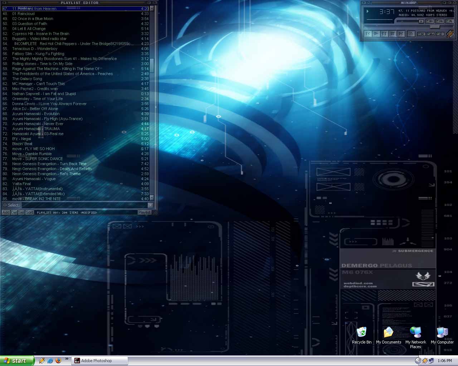Viewport: 458px width, 366px height.
Task: Select track 'MC Hammer - Can't Touch This'
Action: click(x=75, y=84)
